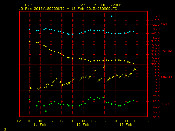The height and width of the screenshot is (131, 175).
Task: Click the "-20.0" temperature tick value
Action: pyautogui.click(x=156, y=25)
